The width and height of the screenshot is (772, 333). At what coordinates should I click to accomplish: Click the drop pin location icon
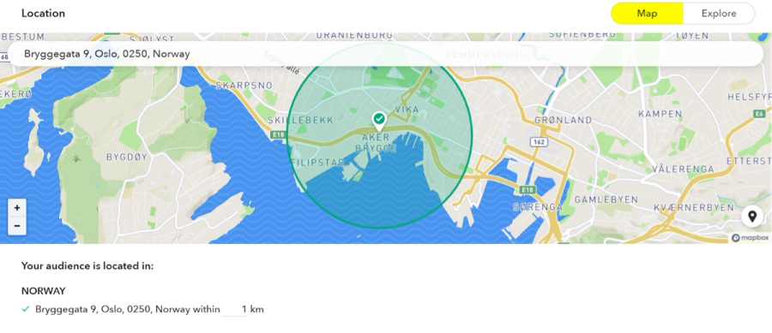pyautogui.click(x=751, y=216)
